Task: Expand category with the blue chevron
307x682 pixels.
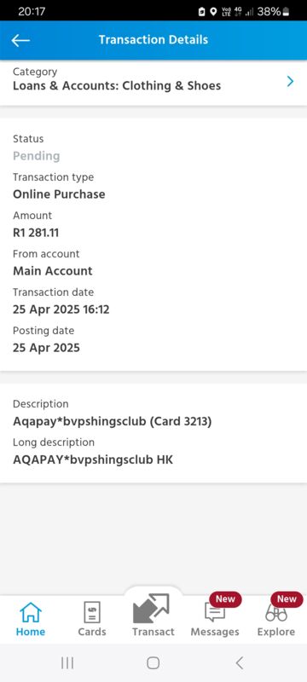Action: pyautogui.click(x=291, y=81)
